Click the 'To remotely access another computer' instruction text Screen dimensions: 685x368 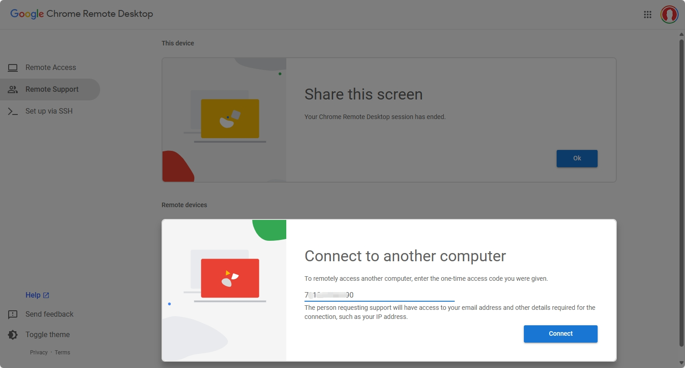pos(426,278)
